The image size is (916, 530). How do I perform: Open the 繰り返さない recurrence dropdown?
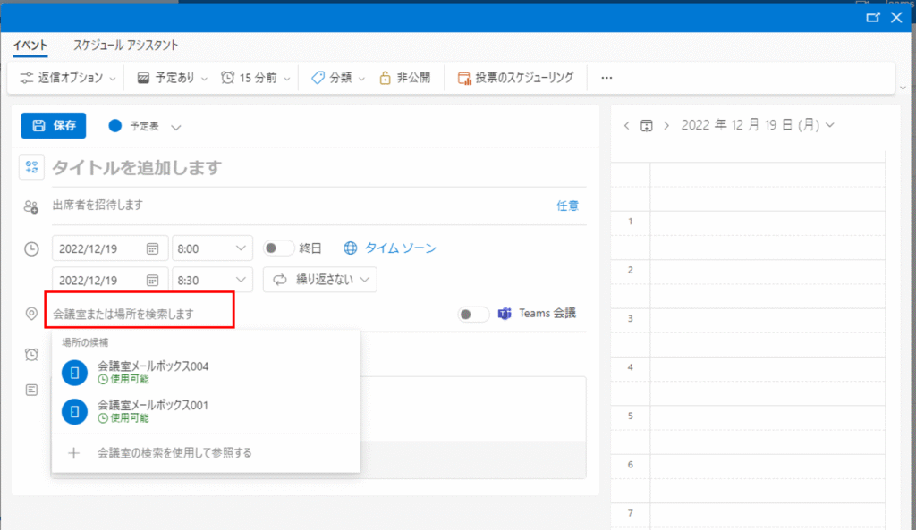point(320,280)
